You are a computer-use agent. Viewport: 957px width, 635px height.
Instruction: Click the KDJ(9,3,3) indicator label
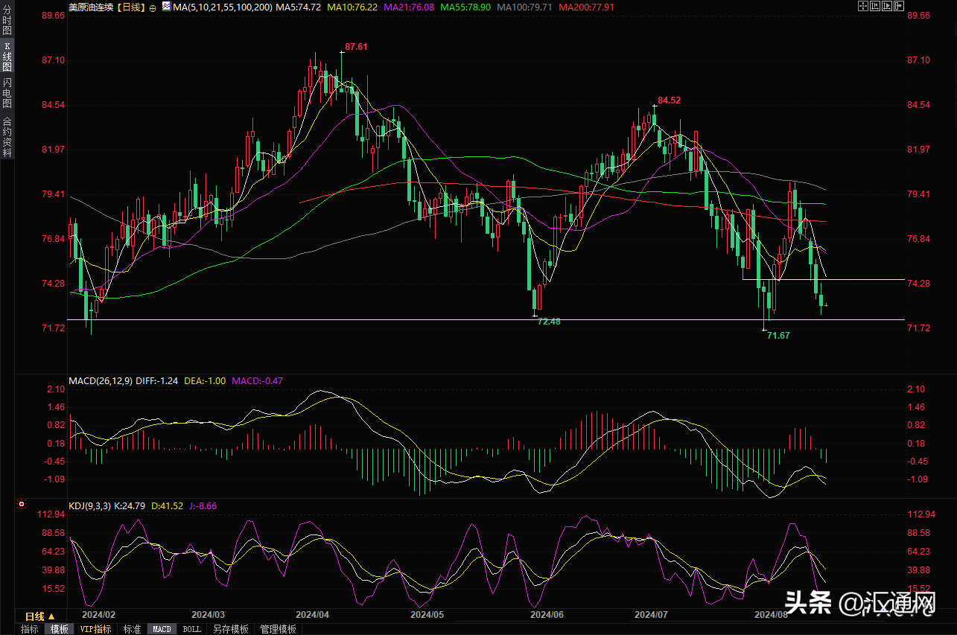coord(89,505)
